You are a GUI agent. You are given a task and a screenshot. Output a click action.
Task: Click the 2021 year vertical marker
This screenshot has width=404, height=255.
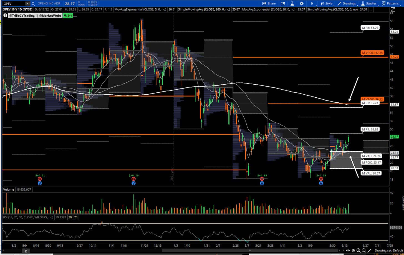pyautogui.click(x=172, y=174)
